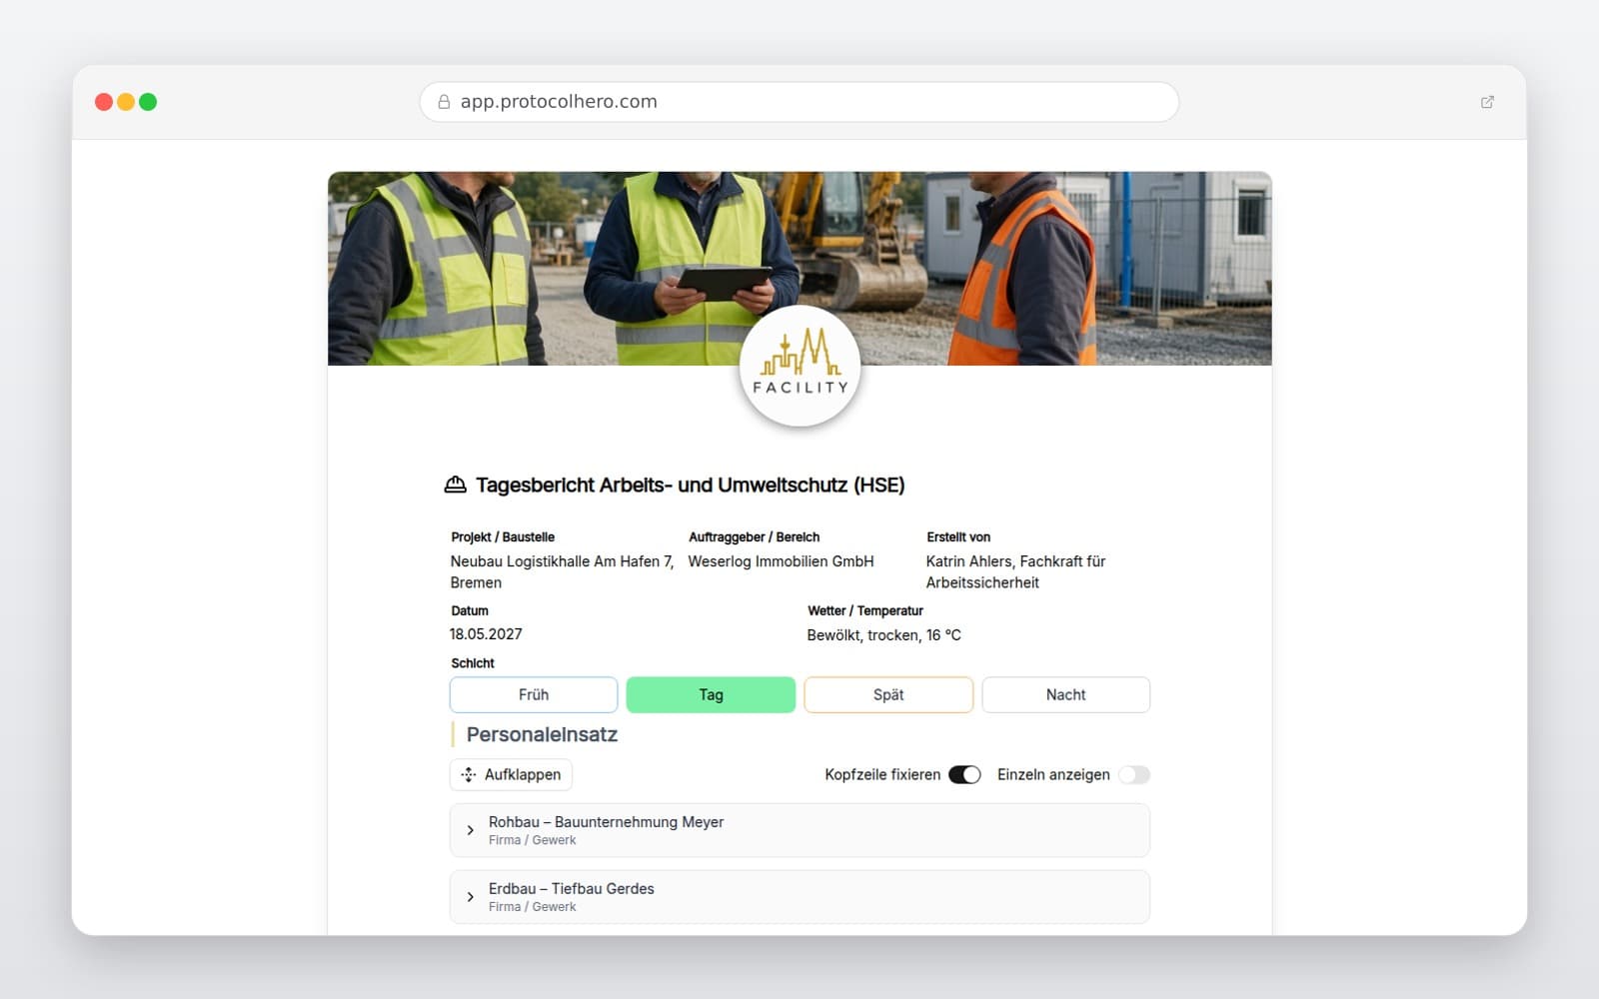Click the author text Katrin Ahlers
This screenshot has height=999, width=1599.
point(968,561)
